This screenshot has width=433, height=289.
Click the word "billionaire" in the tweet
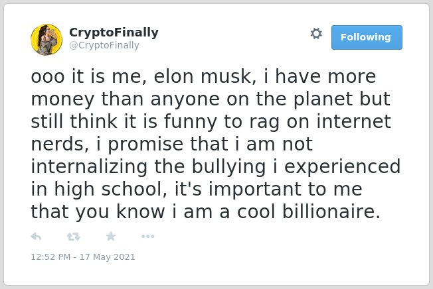[x=328, y=211]
